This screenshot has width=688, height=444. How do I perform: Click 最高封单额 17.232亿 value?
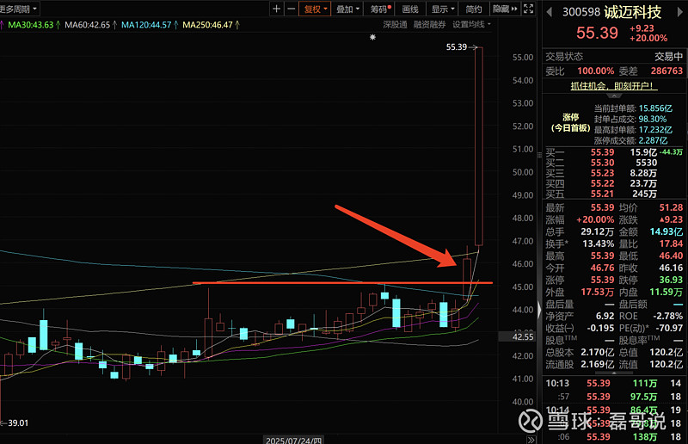(655, 130)
